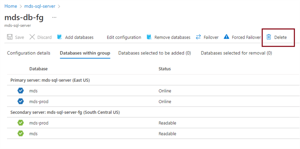Image resolution: width=300 pixels, height=149 pixels.
Task: Click the Discard X icon
Action: (x=32, y=37)
